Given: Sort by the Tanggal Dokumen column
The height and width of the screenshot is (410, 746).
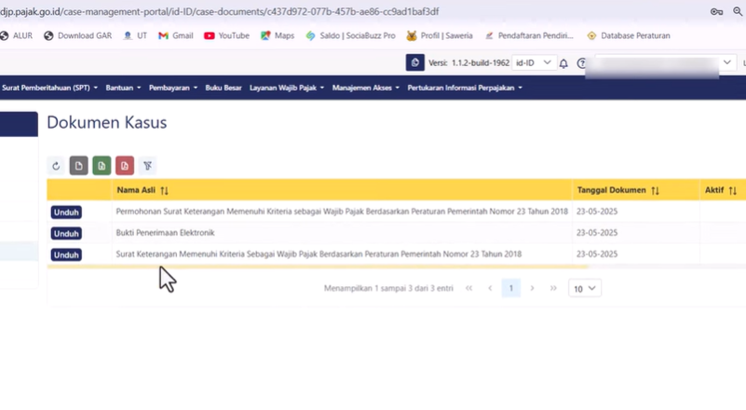Looking at the screenshot, I should (655, 190).
